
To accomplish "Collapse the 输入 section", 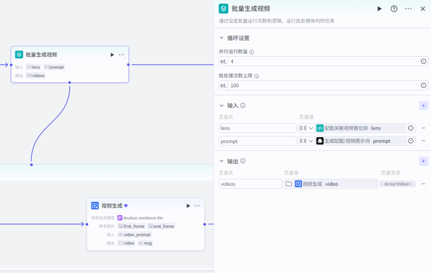I will [x=221, y=105].
